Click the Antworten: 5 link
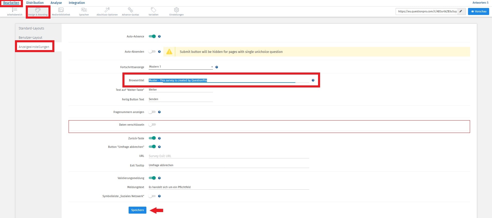The width and height of the screenshot is (492, 218). point(480,3)
